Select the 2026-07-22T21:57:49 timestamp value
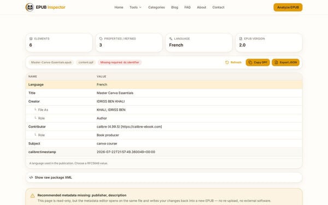Viewport: 328px width, 205px height. coord(126,152)
